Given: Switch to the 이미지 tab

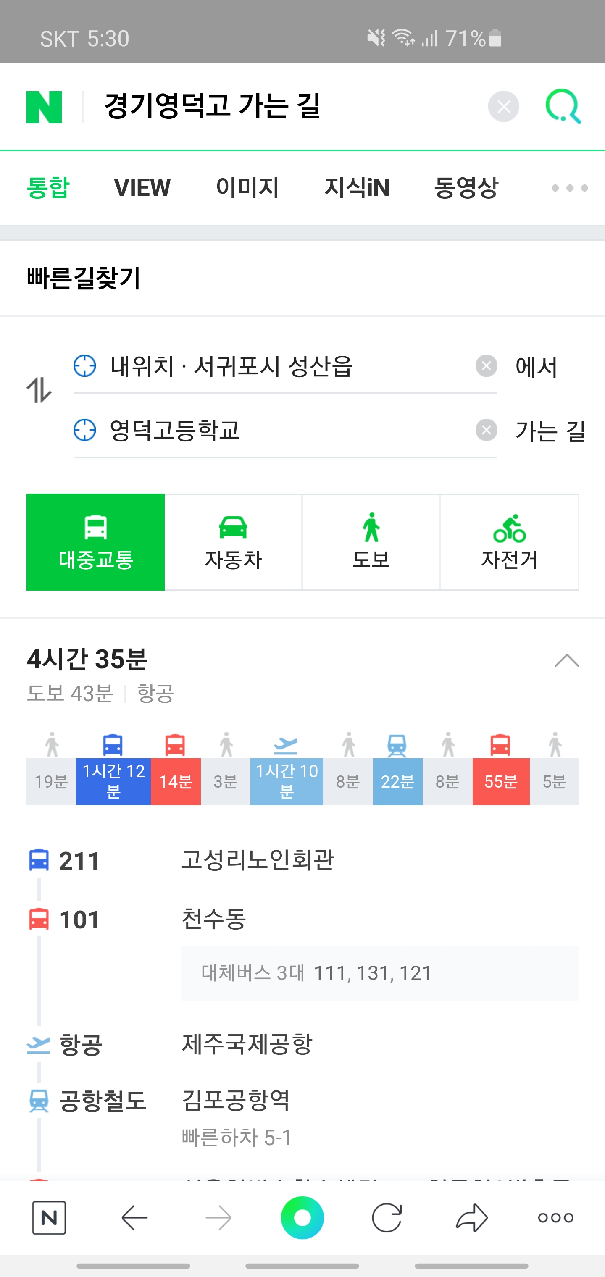Looking at the screenshot, I should click(247, 188).
